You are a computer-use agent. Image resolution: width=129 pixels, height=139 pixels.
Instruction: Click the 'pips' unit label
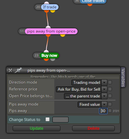[x=116, y=111]
